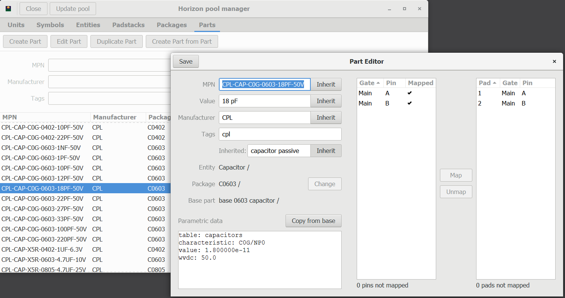Click the Duplicate Part button
565x298 pixels.
[x=116, y=41]
